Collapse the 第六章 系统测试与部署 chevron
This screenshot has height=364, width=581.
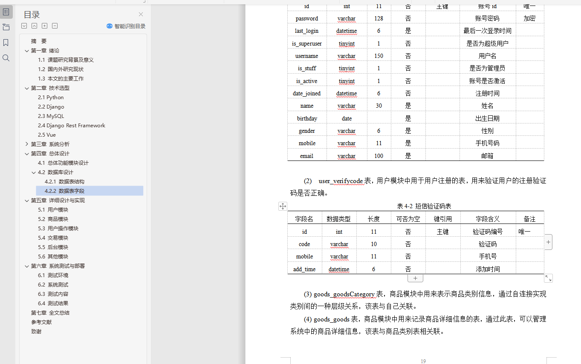pos(27,266)
